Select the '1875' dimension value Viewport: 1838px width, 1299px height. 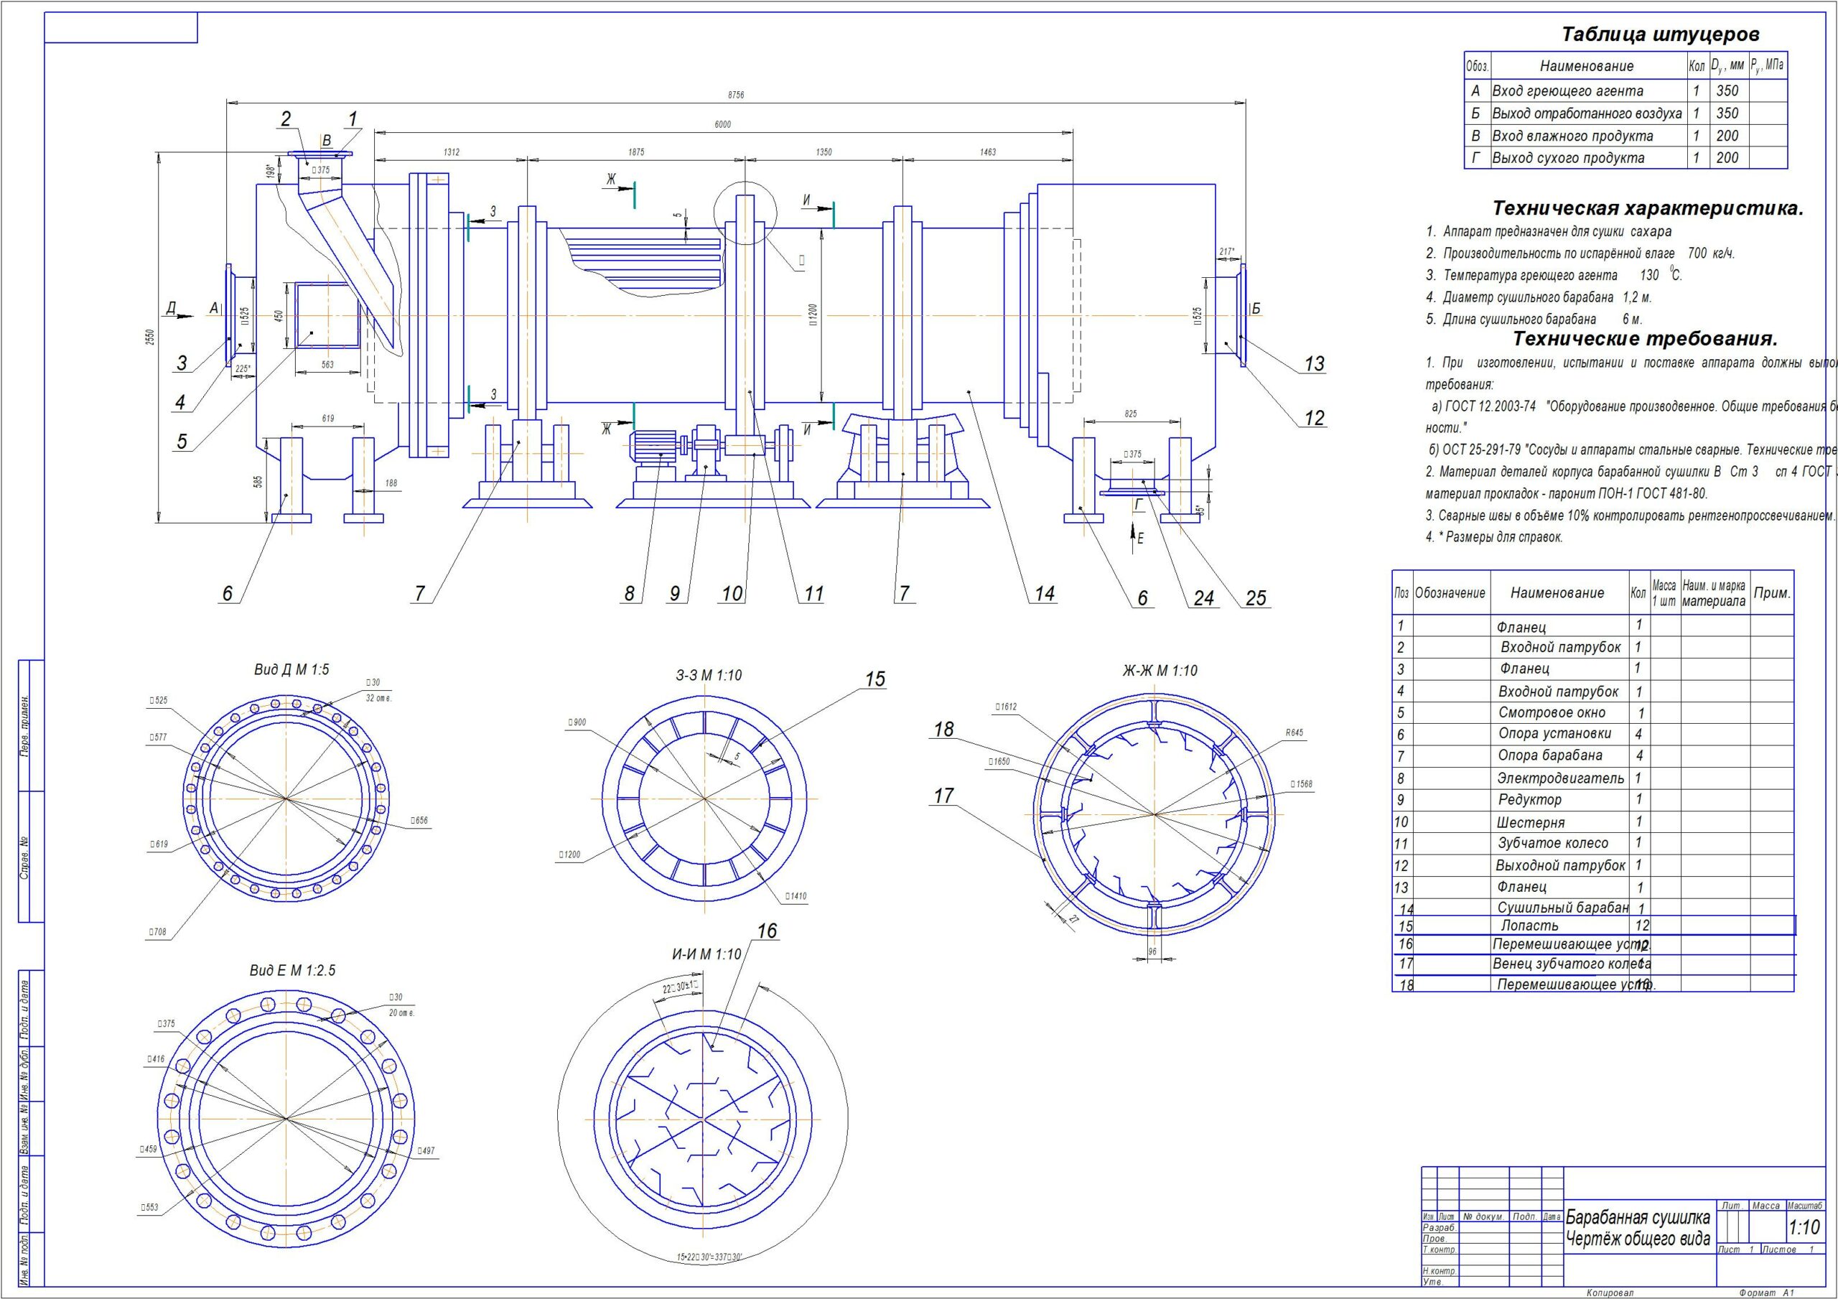pyautogui.click(x=636, y=152)
